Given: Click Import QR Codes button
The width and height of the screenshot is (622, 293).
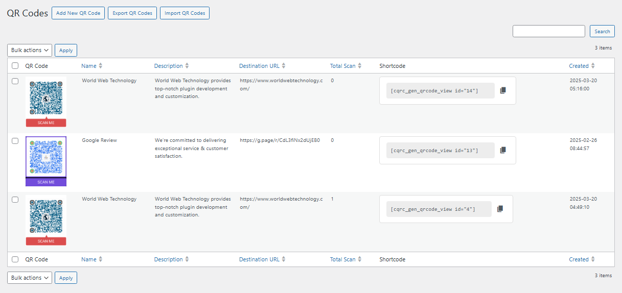Looking at the screenshot, I should click(x=185, y=13).
